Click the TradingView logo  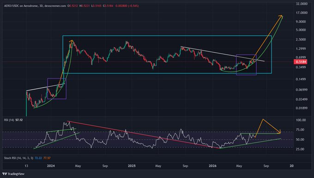pos(13,174)
